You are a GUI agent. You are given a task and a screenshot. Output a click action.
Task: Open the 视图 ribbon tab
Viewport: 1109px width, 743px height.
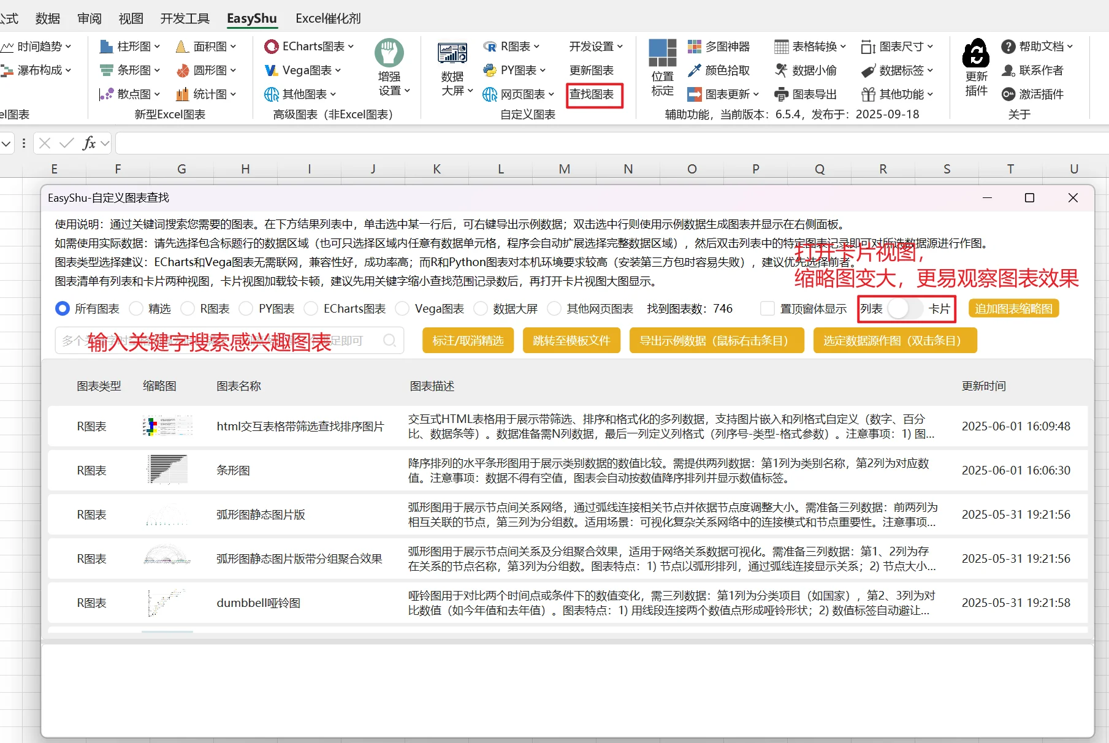131,18
